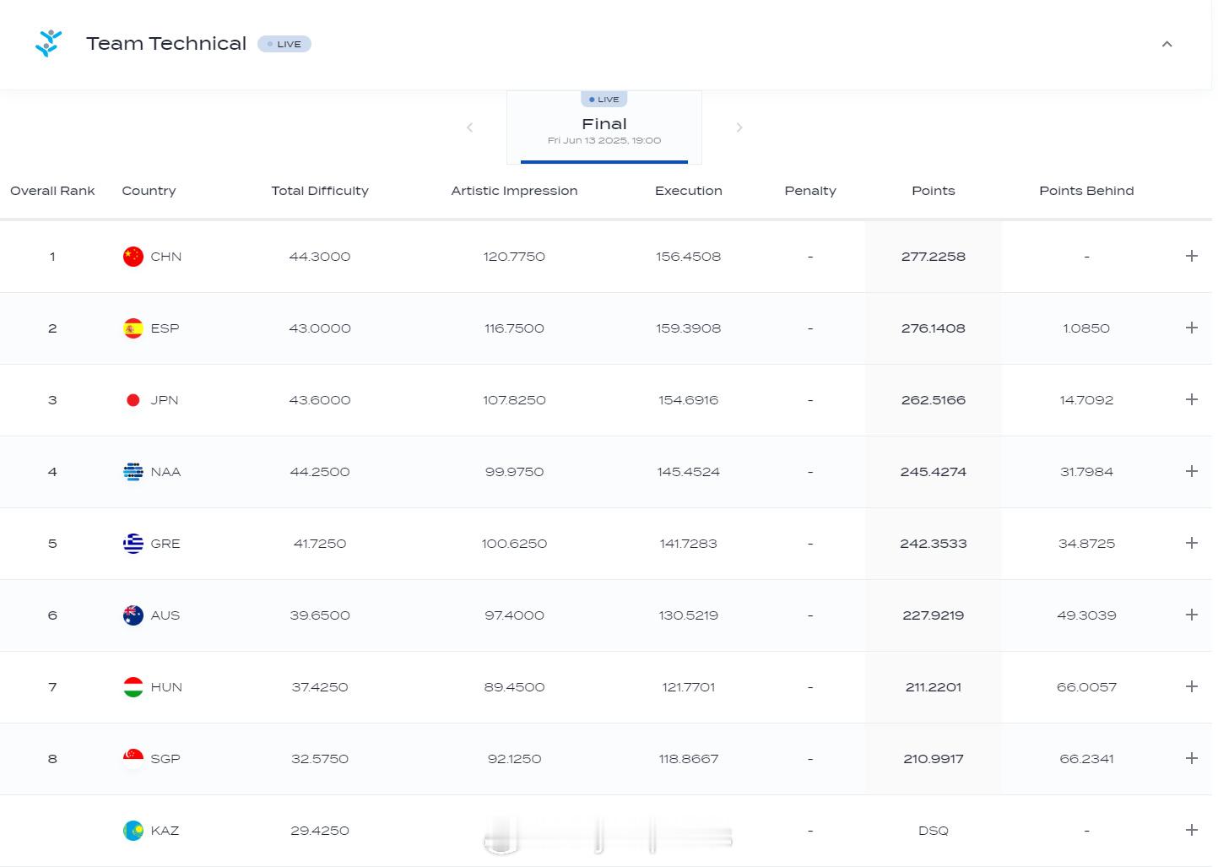Go to the previous session arrow
This screenshot has width=1218, height=867.
point(470,127)
